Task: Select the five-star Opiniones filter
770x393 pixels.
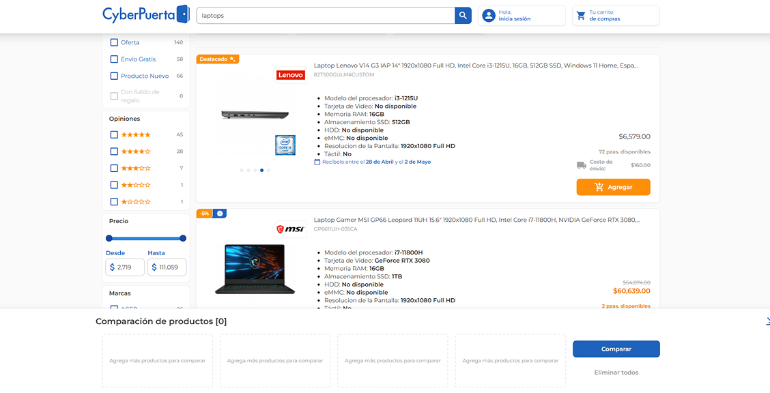Action: tap(113, 134)
